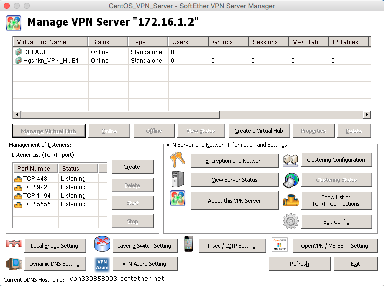Show List of TCP/IP Connections
Image resolution: width=384 pixels, height=286 pixels.
(336, 201)
